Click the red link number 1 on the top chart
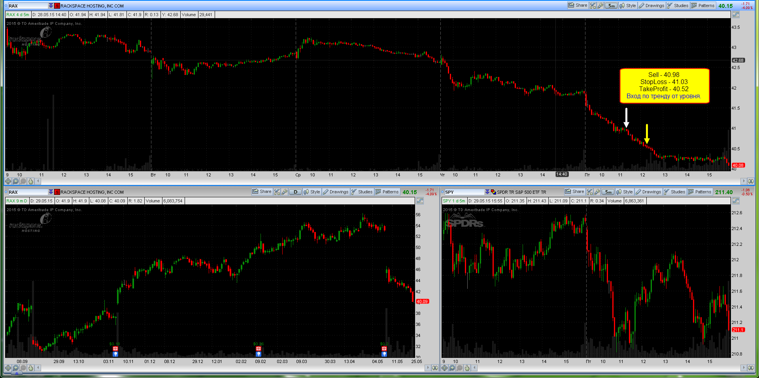Viewport: 759px width, 378px height. (x=57, y=6)
